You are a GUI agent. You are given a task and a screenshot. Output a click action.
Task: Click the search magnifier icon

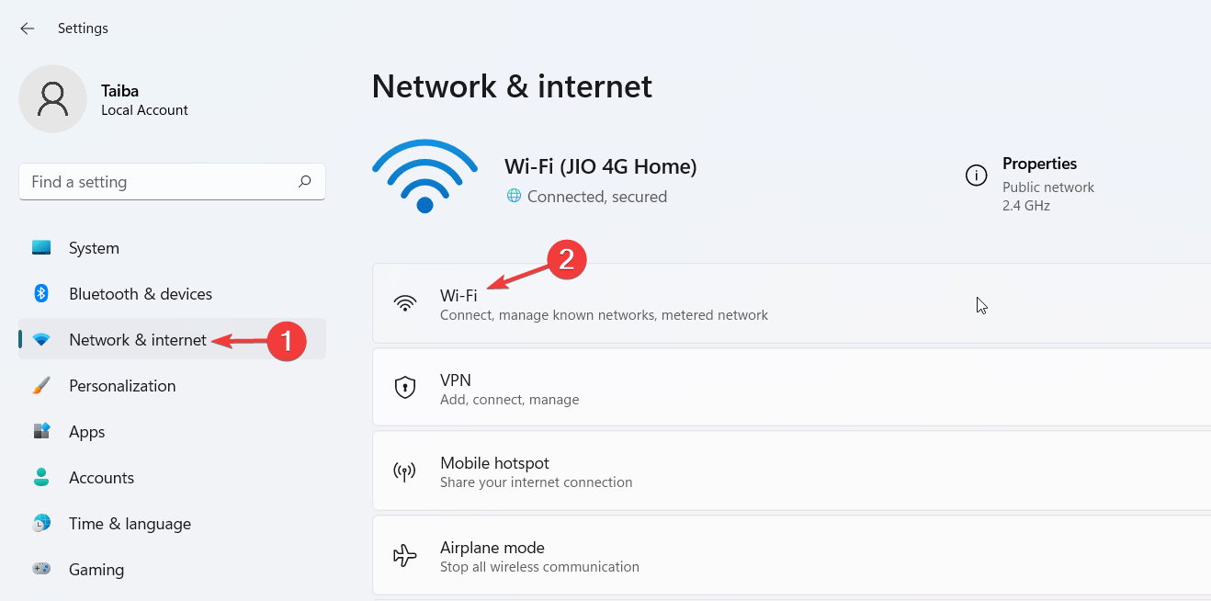click(304, 181)
